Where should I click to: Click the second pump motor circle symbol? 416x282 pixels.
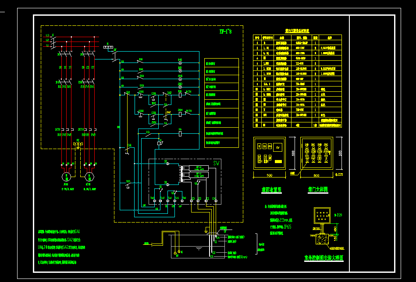pos(89,177)
